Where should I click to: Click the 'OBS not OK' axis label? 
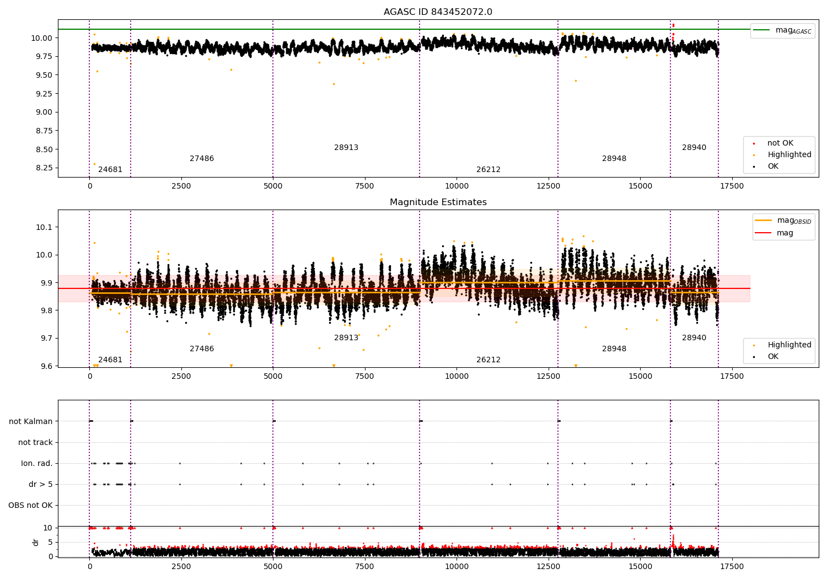[30, 506]
